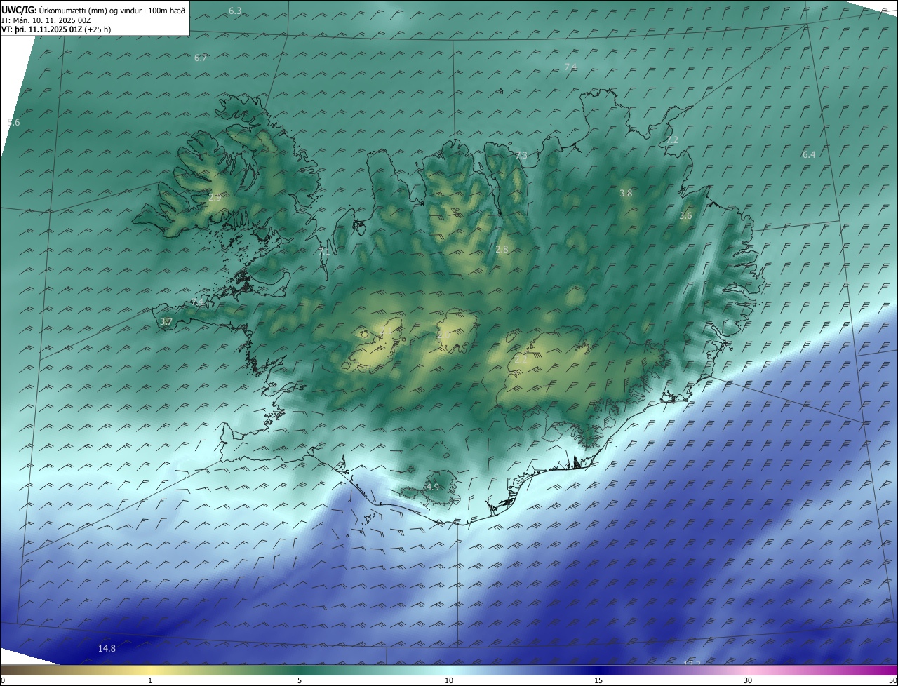Screen dimensions: 898x686
Task: Click the valid time 'VT: Þri. 11.11.2025 01Z (+25 h)'
Action: pos(56,29)
